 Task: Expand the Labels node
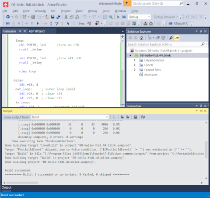click(135, 65)
